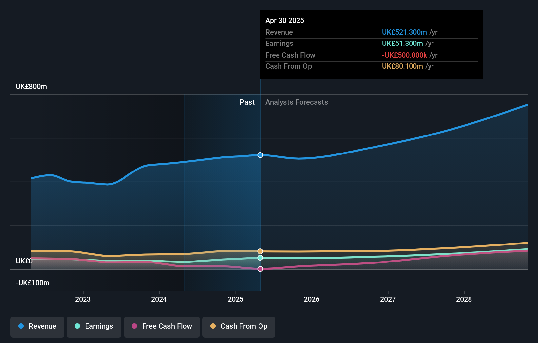Select the teal Earnings data point marker

[x=260, y=258]
